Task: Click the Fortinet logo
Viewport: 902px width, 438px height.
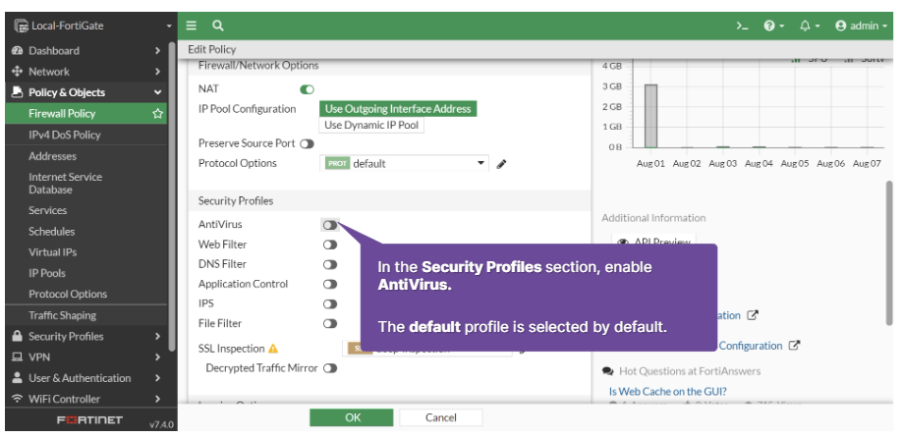Action: click(x=89, y=419)
